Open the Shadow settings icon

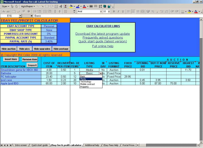[x=105, y=6]
